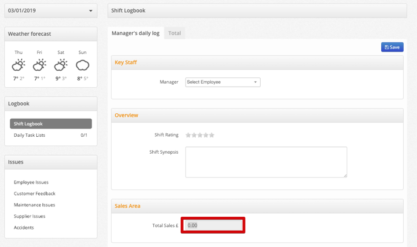Image resolution: width=417 pixels, height=247 pixels.
Task: Rate the shift four stars
Action: click(x=206, y=135)
